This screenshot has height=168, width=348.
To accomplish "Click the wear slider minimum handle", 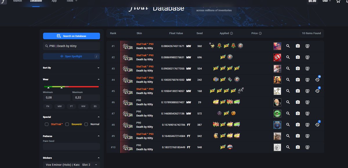I will pos(48,87).
